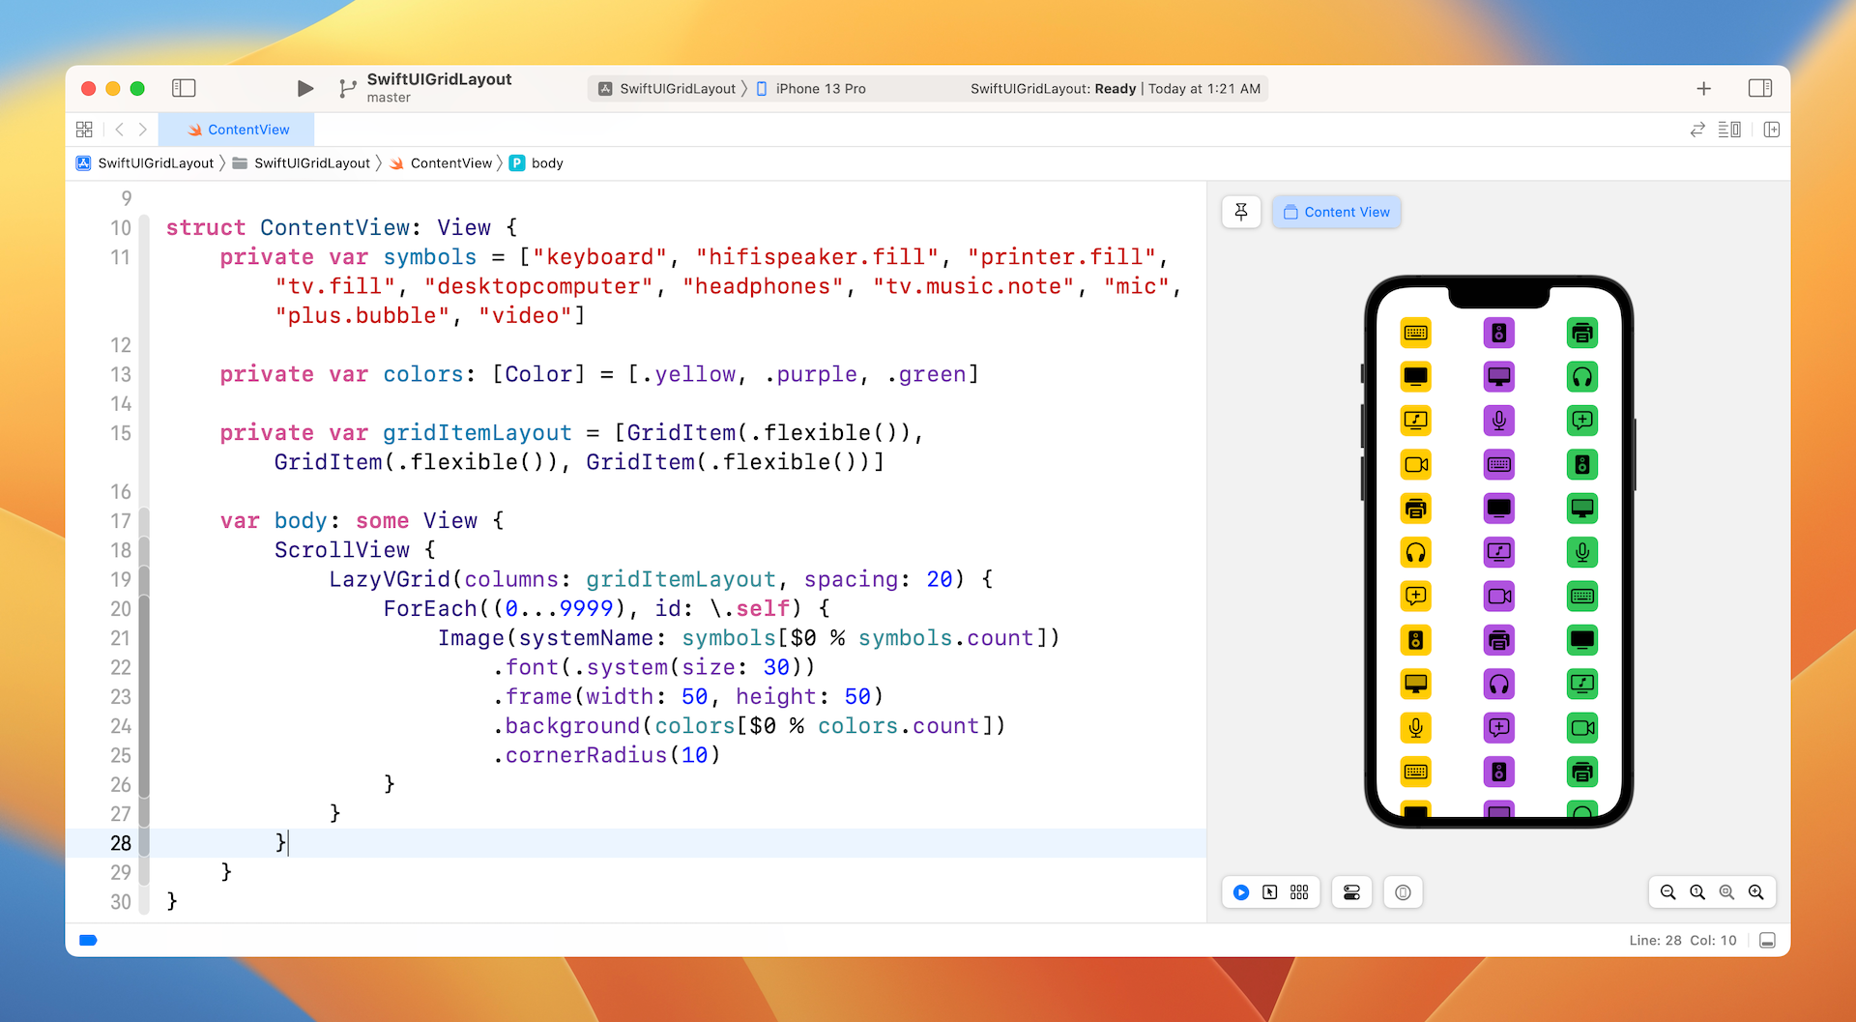
Task: Toggle the inspector panel on the right
Action: click(x=1759, y=89)
